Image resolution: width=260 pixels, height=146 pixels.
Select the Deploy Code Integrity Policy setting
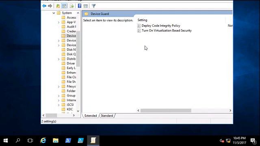(161, 26)
